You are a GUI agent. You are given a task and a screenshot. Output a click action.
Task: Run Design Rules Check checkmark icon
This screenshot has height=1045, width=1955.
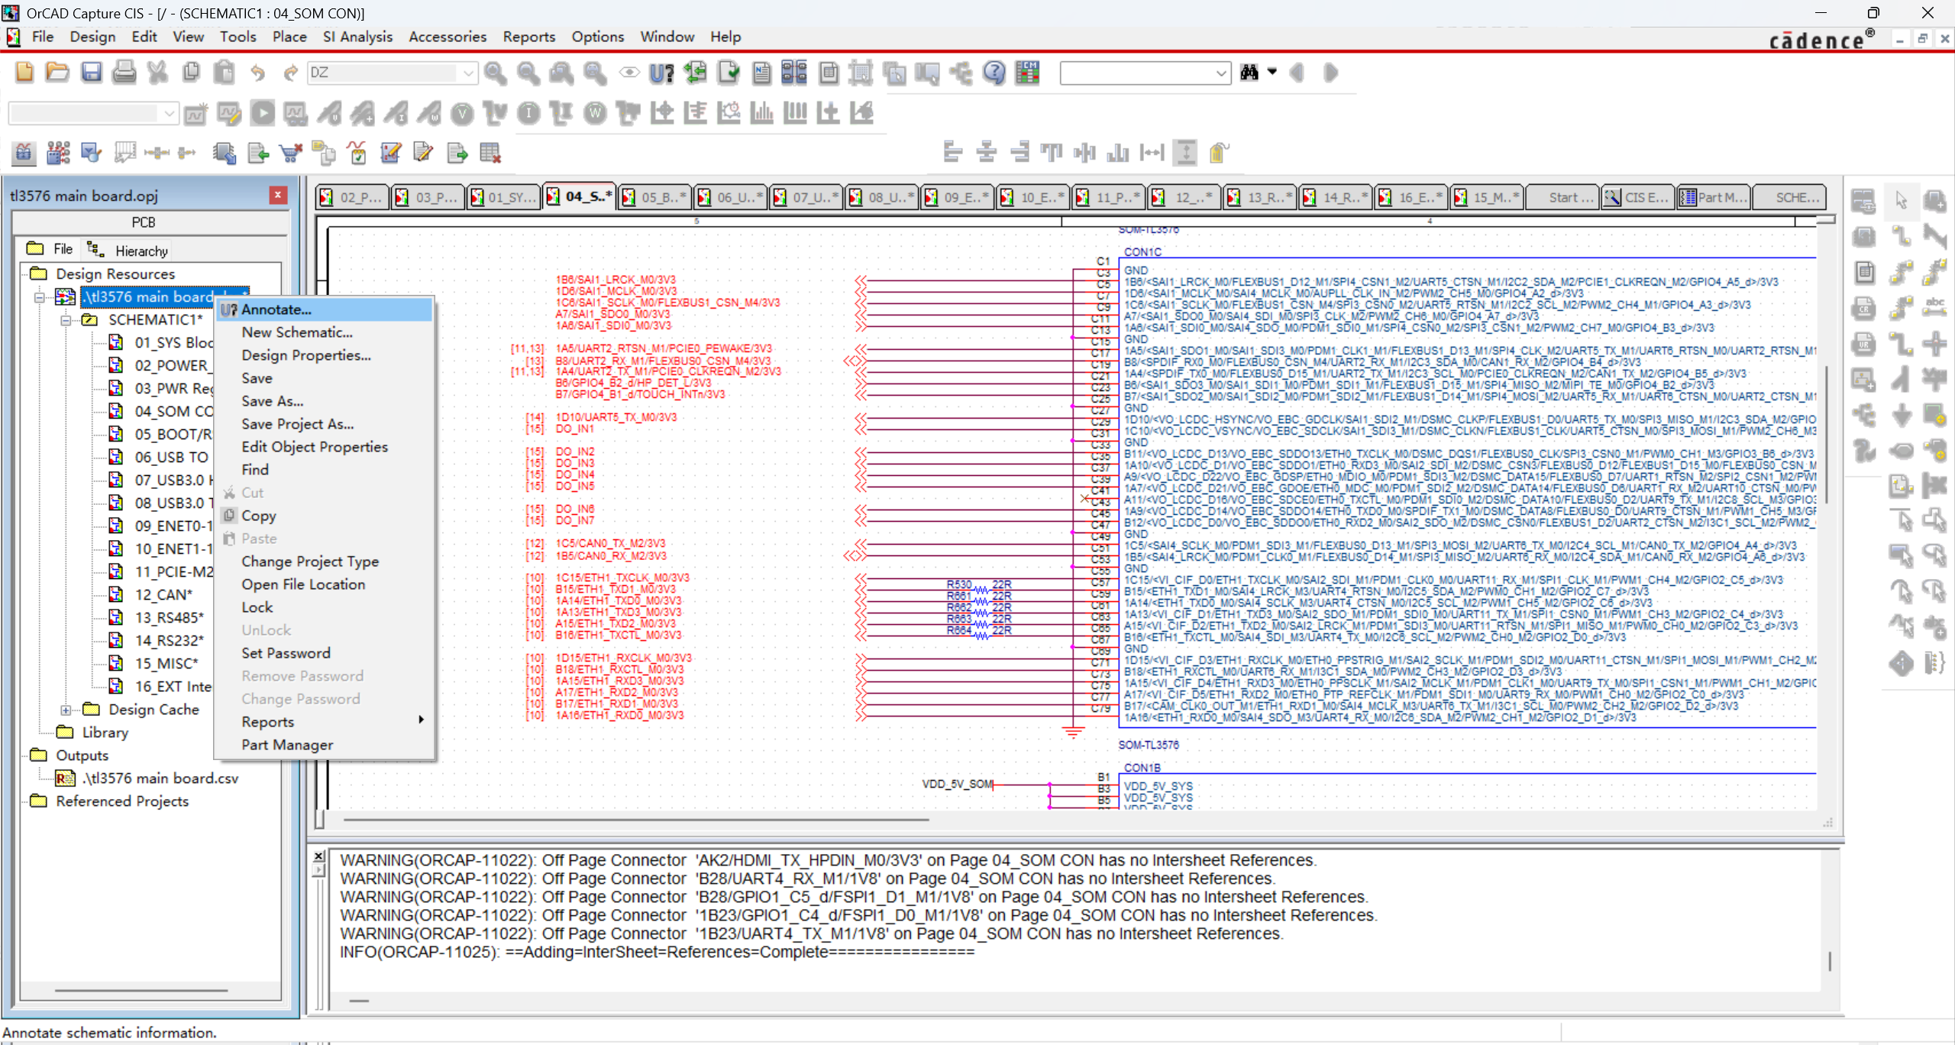729,73
